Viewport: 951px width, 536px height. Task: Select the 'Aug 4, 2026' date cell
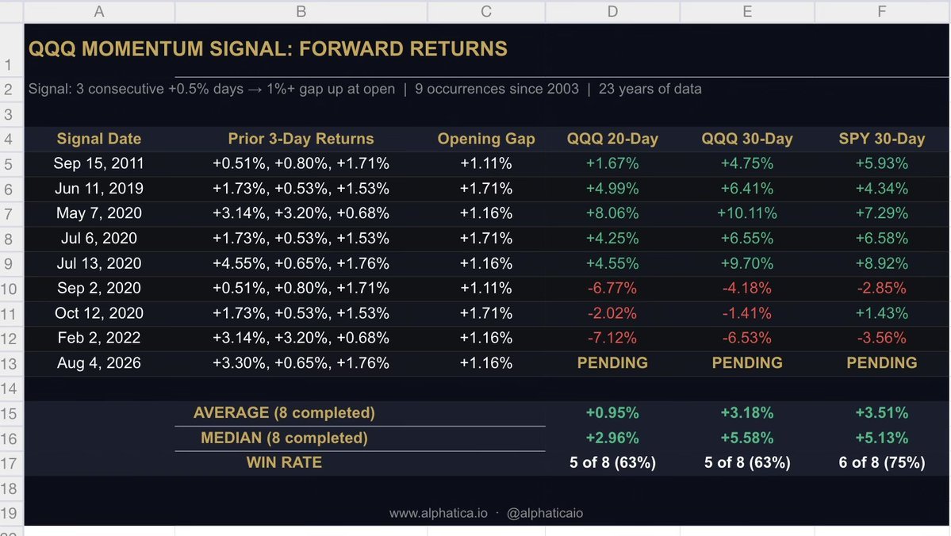tap(99, 363)
